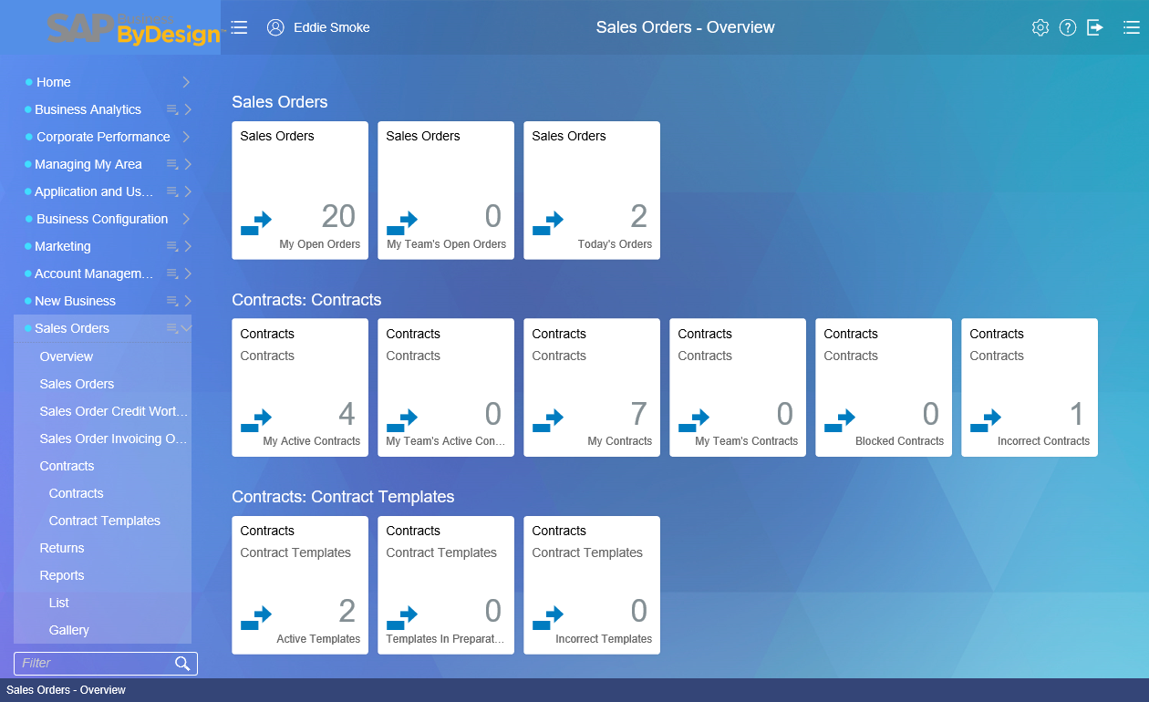Expand the Corporate Performance menu

click(186, 137)
